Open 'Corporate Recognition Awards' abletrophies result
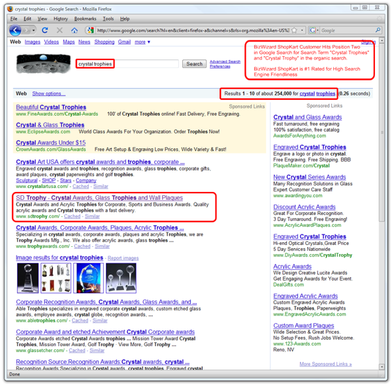This screenshot has width=392, height=384. (106, 302)
